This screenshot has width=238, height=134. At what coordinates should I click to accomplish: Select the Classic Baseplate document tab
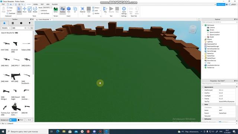tap(44, 19)
